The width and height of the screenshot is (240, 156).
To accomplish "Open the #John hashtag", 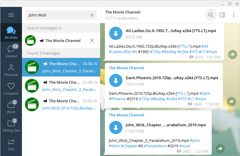I will pyautogui.click(x=195, y=140).
